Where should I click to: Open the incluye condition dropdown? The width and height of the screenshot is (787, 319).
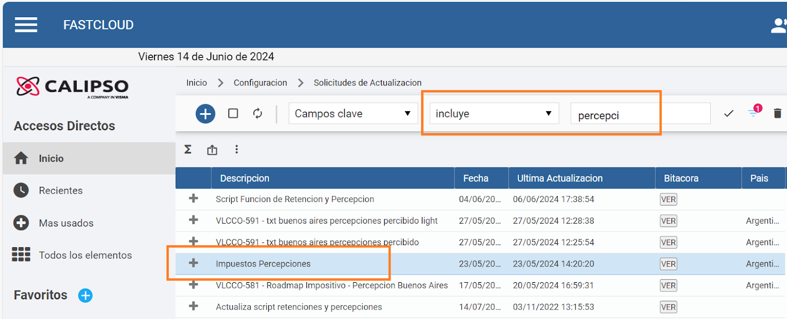(494, 114)
